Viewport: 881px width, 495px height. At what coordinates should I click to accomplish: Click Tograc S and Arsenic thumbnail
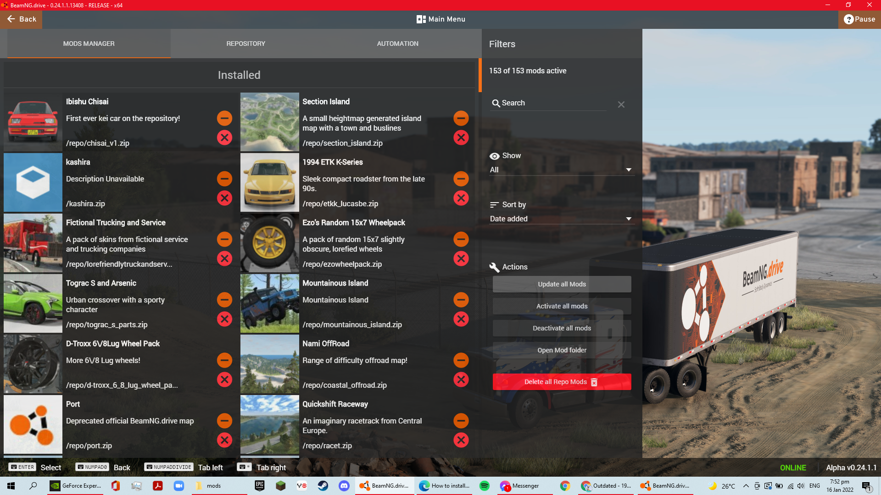(x=33, y=303)
